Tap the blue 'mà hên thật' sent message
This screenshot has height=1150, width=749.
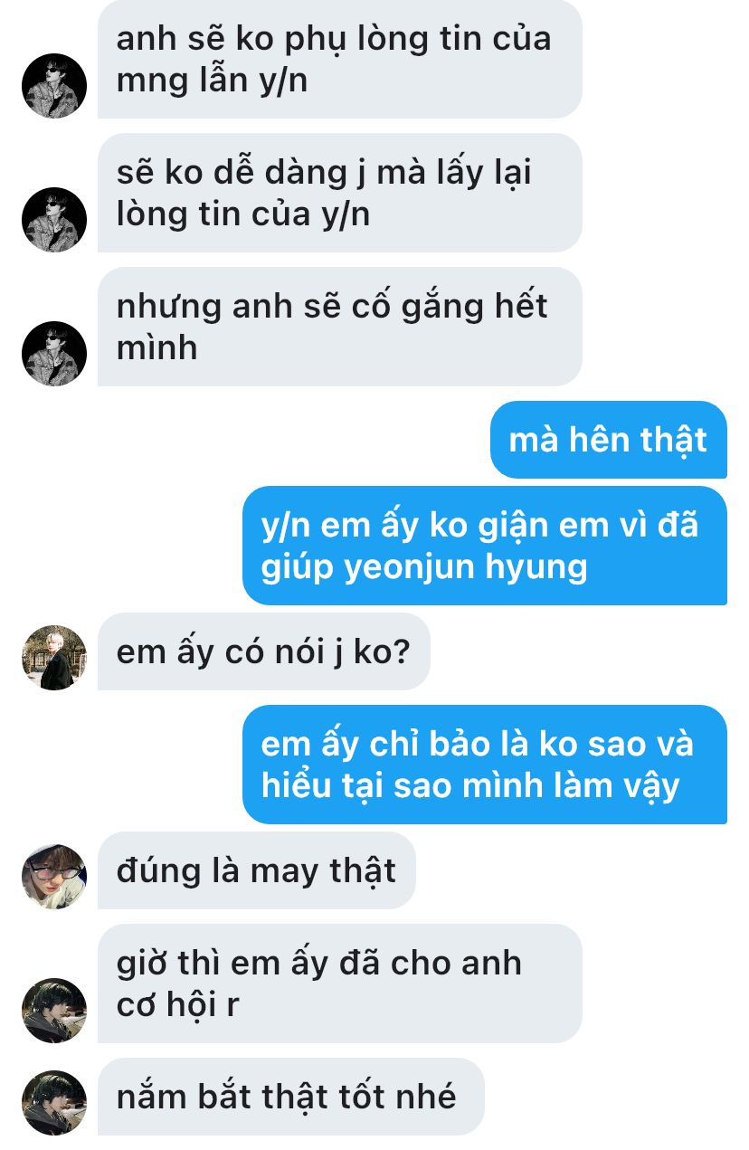[609, 440]
